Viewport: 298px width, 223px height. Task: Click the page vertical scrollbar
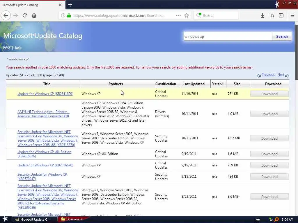click(x=296, y=52)
